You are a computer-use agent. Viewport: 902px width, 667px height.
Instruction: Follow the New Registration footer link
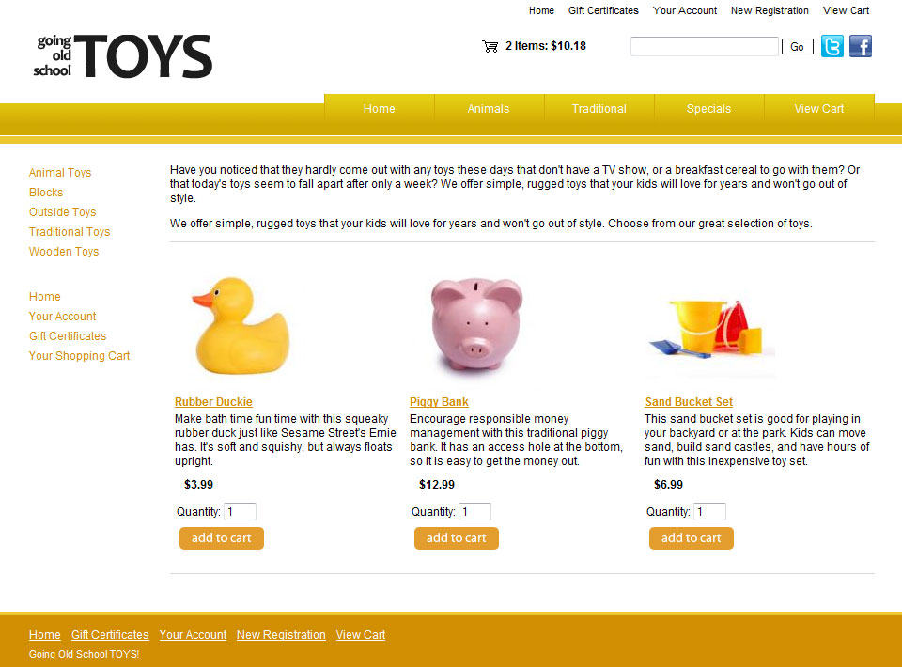pyautogui.click(x=281, y=635)
